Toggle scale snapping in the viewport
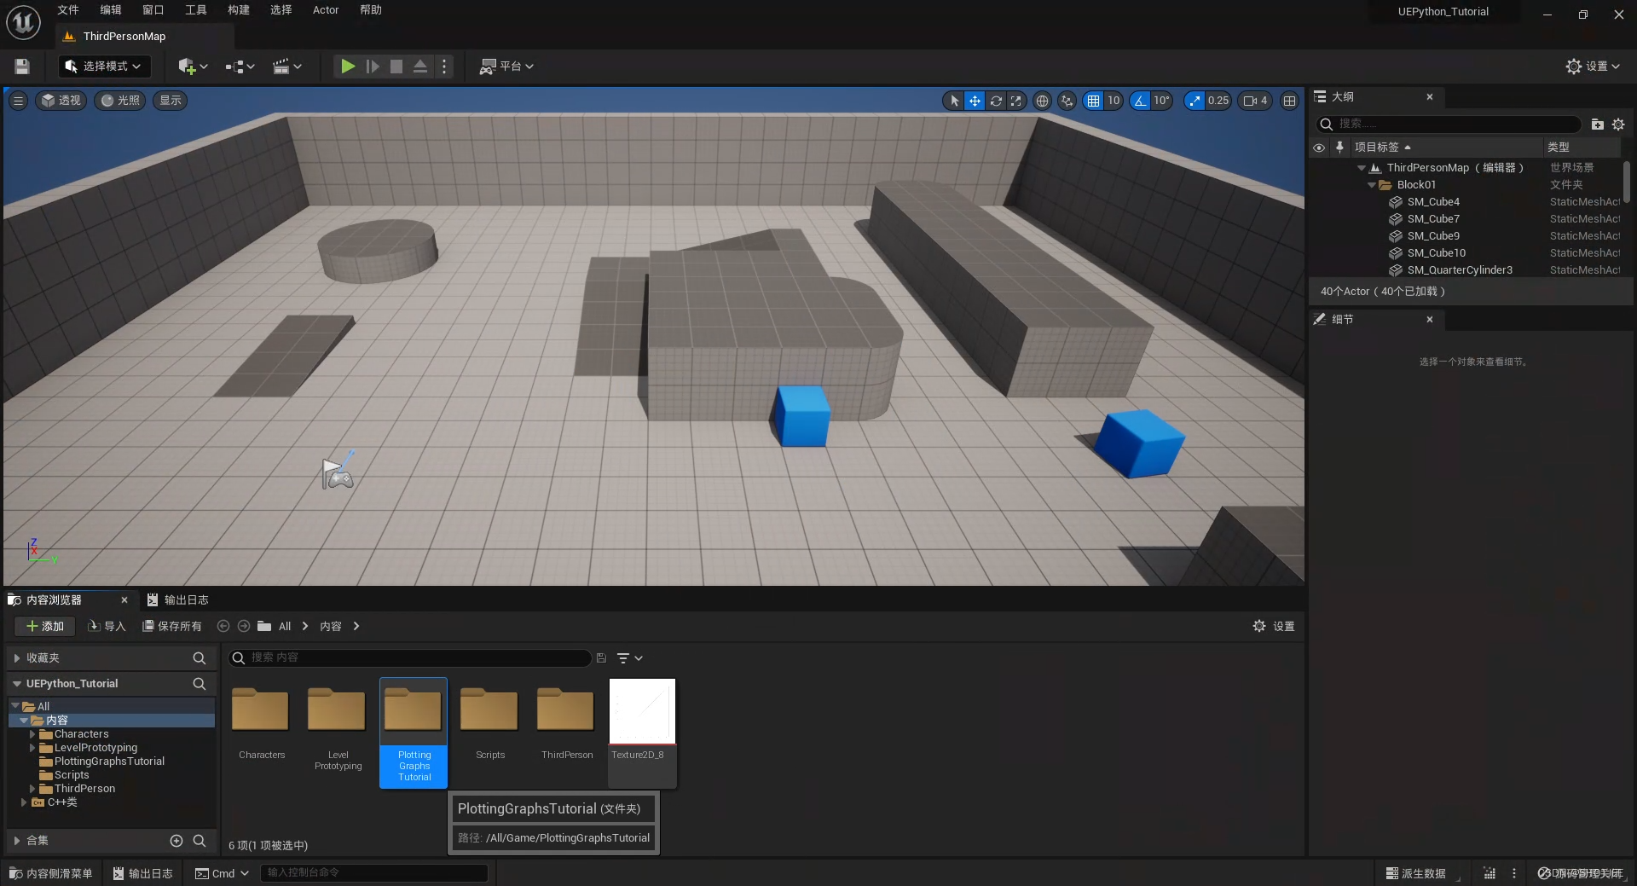 pos(1194,101)
